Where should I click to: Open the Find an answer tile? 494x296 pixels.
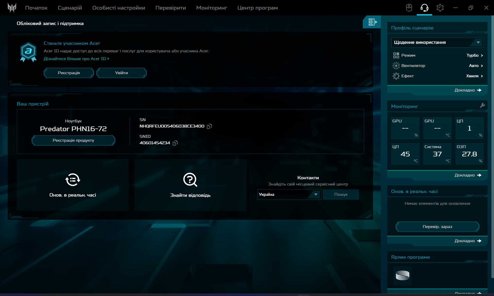tap(190, 185)
